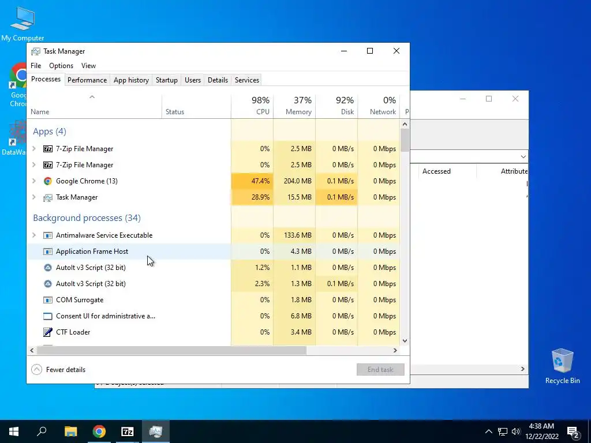Click the AutoIt v3 Script icon using 1.2% CPU
This screenshot has width=591, height=443.
click(x=48, y=268)
